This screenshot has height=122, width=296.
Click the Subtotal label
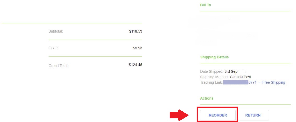pos(56,31)
